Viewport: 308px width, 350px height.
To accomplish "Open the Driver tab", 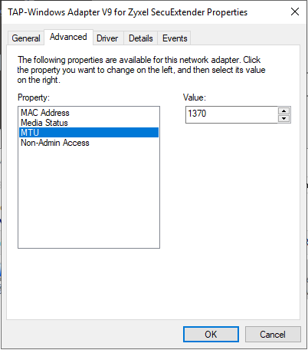I will coord(107,38).
